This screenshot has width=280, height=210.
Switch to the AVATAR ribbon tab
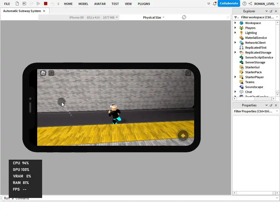click(x=100, y=4)
